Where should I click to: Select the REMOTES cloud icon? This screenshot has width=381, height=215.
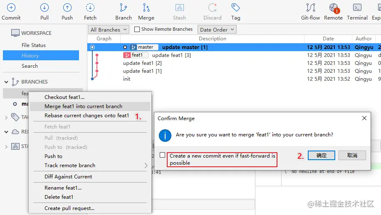pos(15,132)
